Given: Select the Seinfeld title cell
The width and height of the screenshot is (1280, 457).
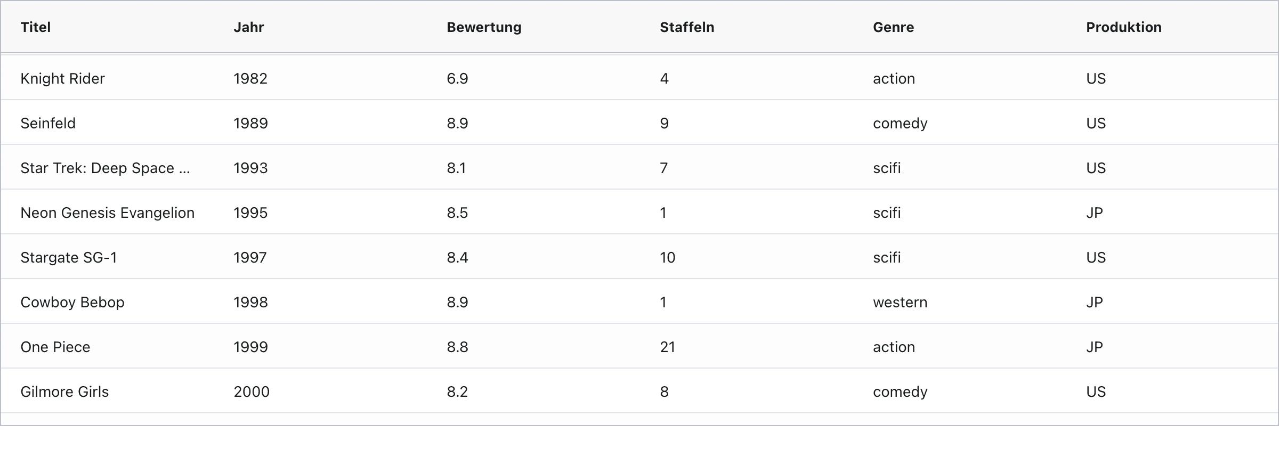Looking at the screenshot, I should point(48,123).
